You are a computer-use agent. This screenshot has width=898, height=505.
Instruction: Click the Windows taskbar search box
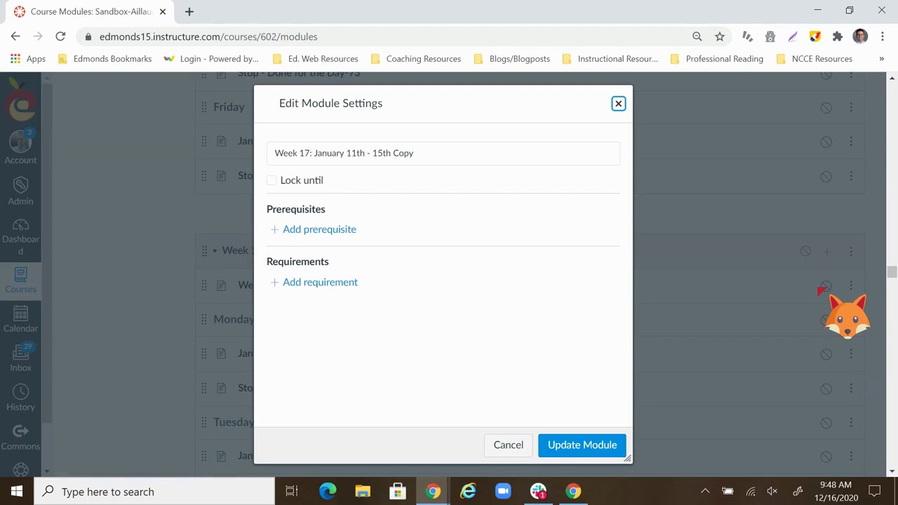point(154,492)
